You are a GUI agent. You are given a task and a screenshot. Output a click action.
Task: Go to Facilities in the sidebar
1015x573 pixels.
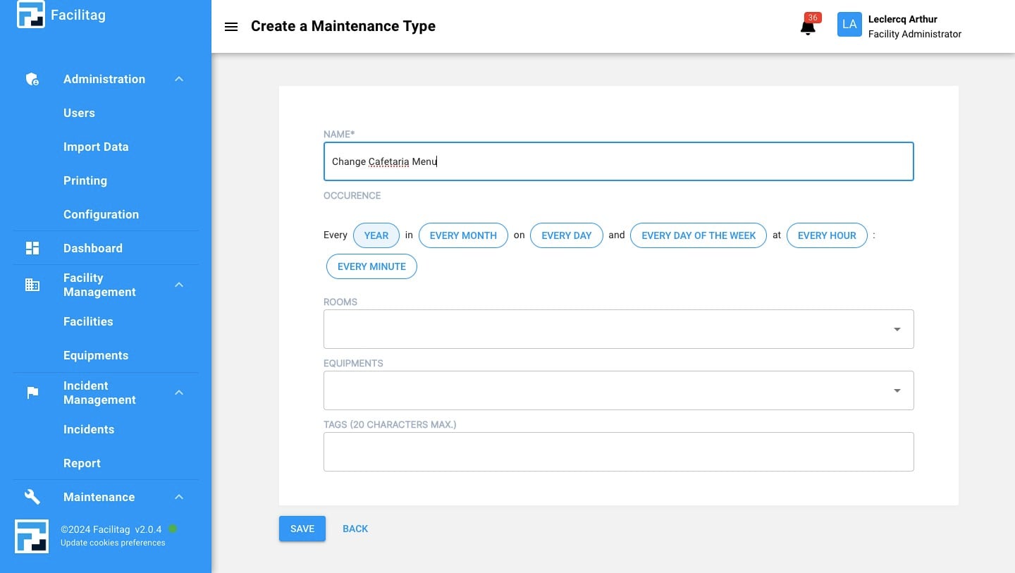[x=88, y=321]
